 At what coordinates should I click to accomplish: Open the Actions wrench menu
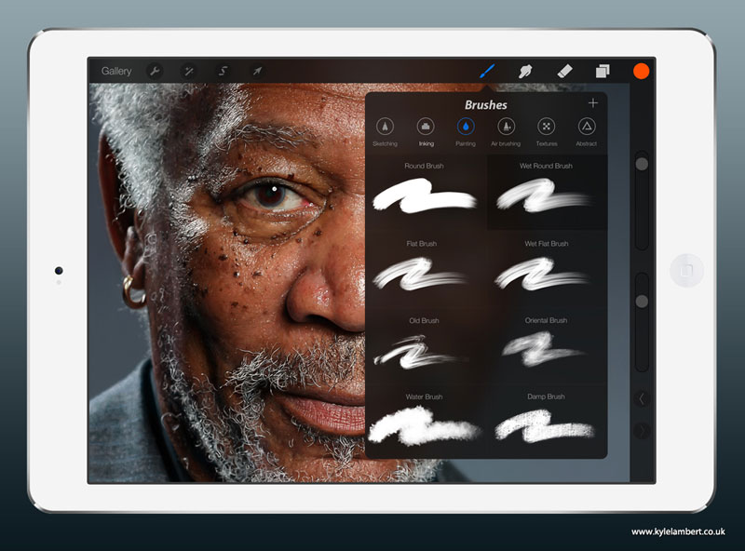(156, 69)
